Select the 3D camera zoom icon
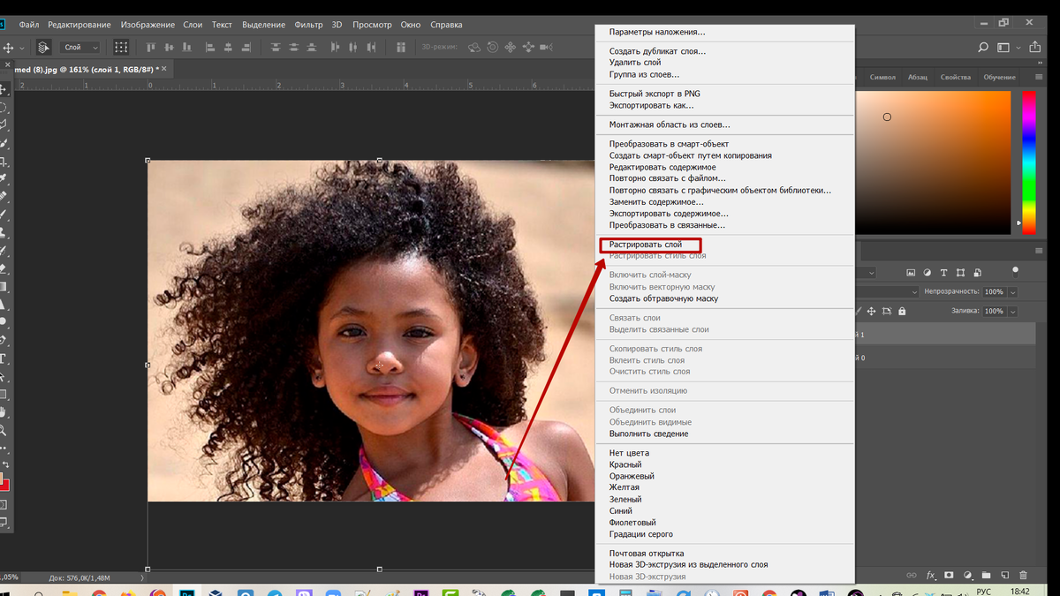The width and height of the screenshot is (1060, 596). coord(545,47)
